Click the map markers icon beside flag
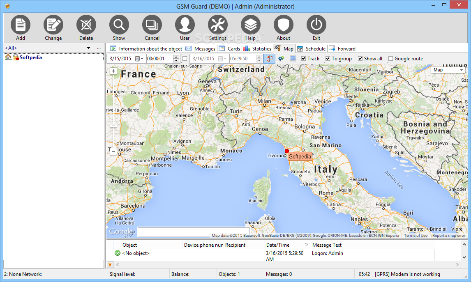 [x=281, y=59]
